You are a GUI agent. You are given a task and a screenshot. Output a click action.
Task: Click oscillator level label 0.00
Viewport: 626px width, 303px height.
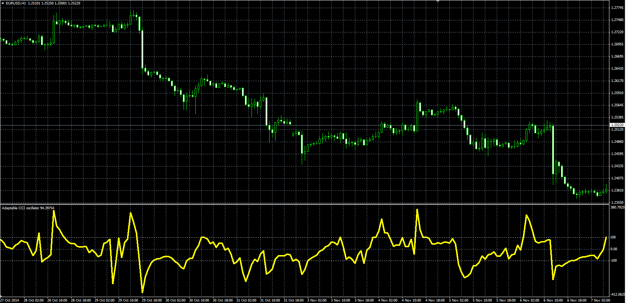[x=614, y=249]
